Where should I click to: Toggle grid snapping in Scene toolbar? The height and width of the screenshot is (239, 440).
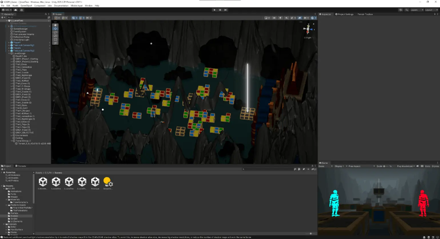[x=81, y=18]
